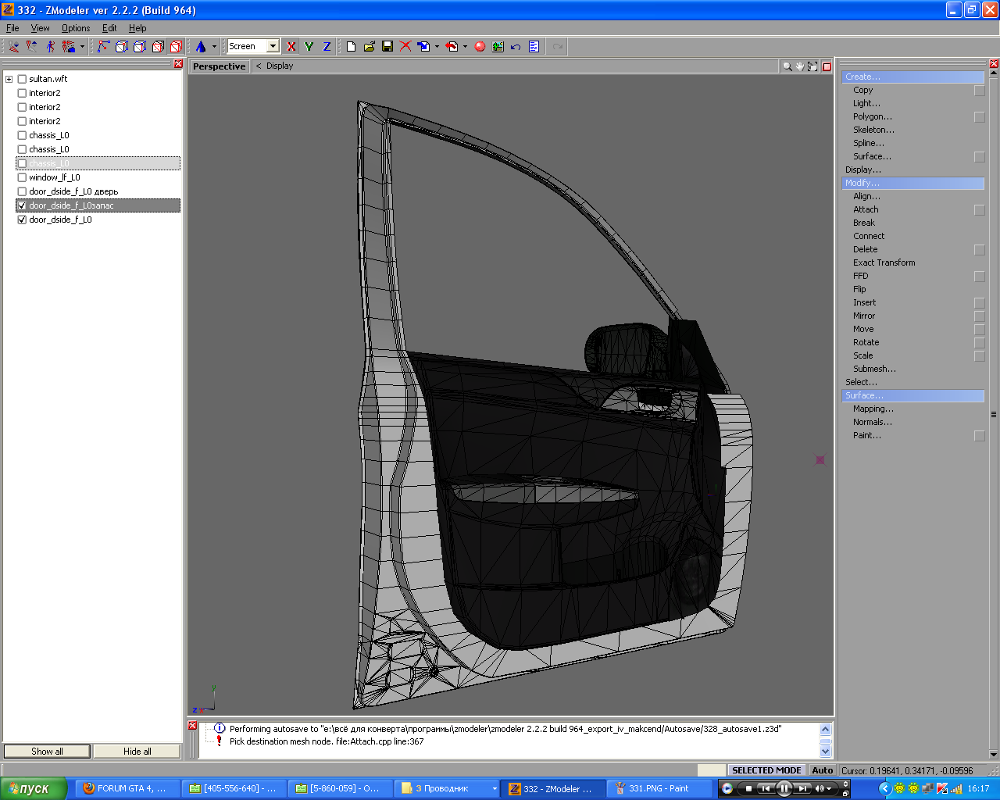
Task: Click the Undo arrow icon
Action: point(516,47)
